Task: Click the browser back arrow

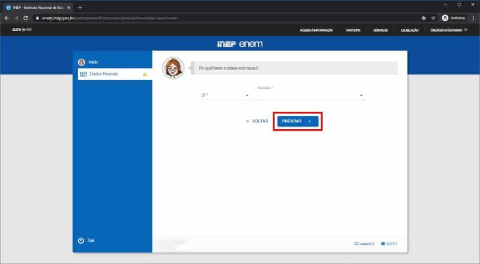Action: (x=7, y=18)
